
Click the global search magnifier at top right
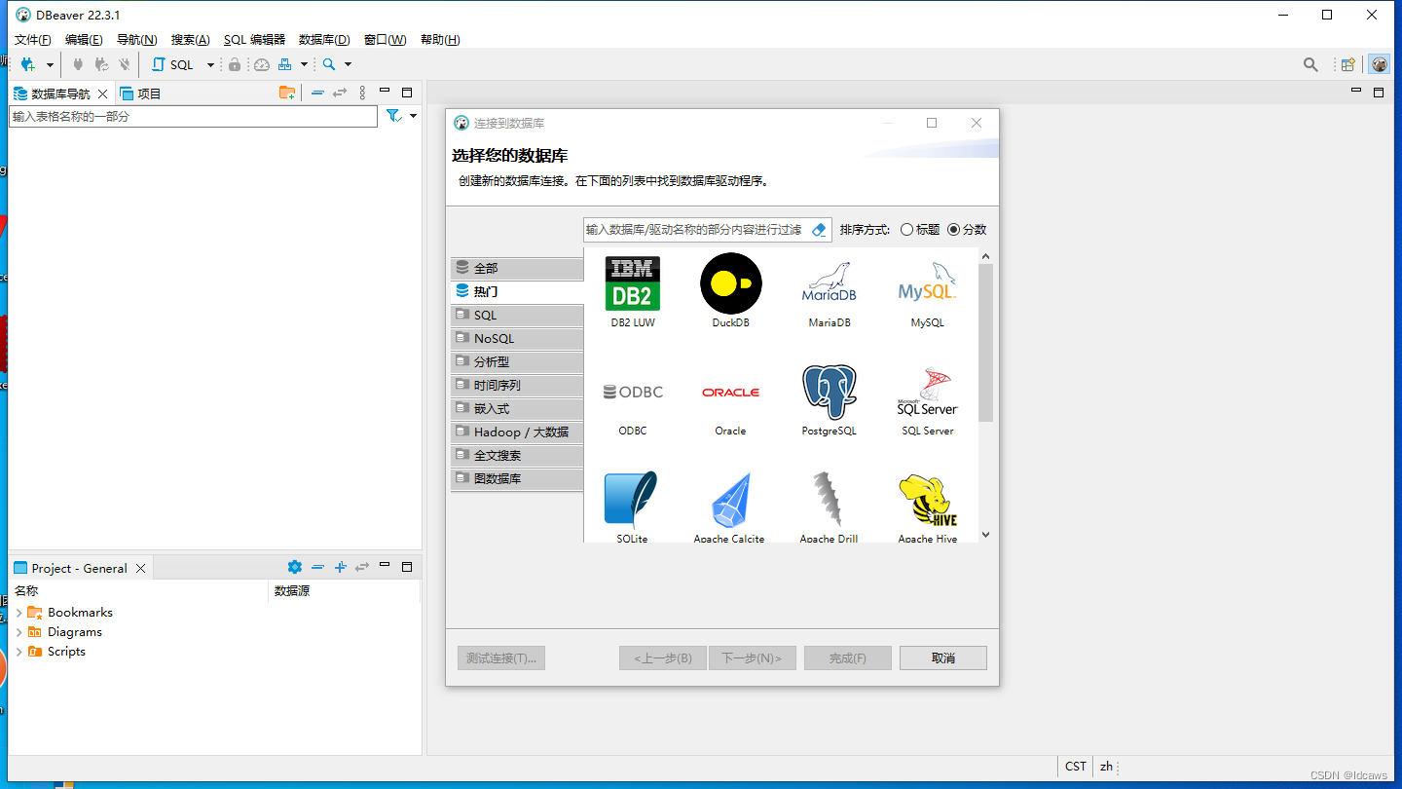click(1310, 64)
